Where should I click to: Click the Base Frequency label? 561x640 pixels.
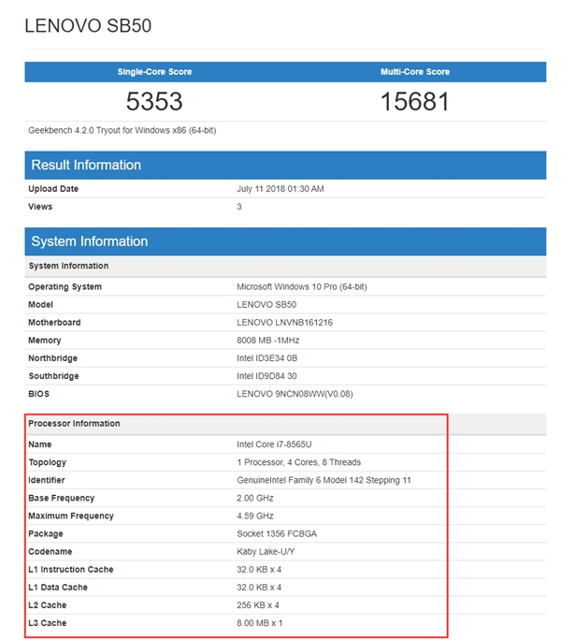(61, 498)
